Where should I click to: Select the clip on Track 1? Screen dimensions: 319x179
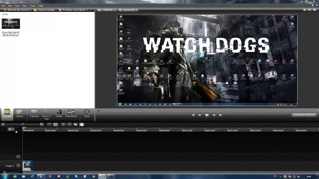click(x=28, y=166)
